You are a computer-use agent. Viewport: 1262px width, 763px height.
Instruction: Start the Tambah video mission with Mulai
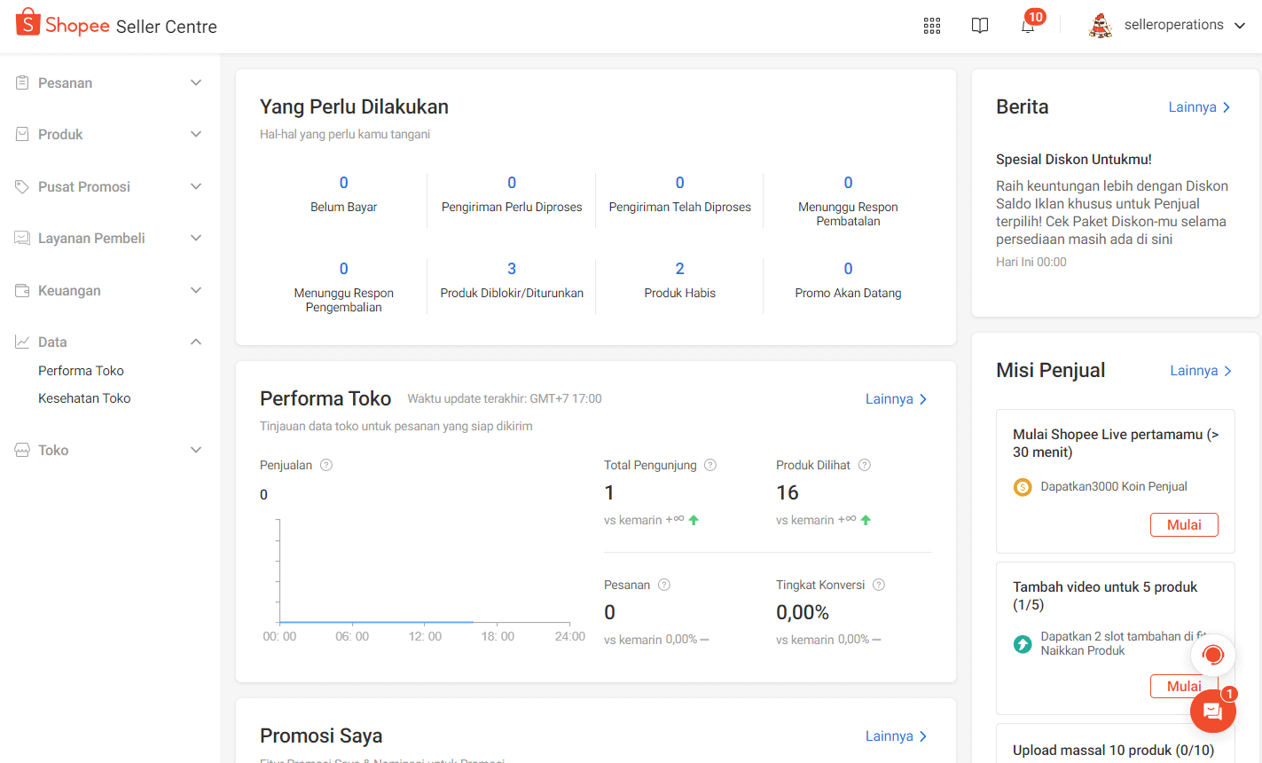pyautogui.click(x=1184, y=686)
